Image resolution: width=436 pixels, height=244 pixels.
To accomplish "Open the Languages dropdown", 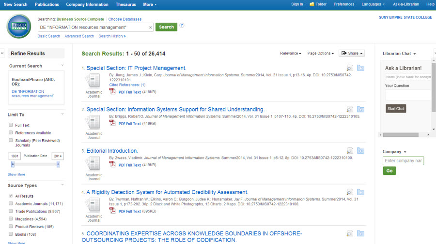I will tap(373, 4).
